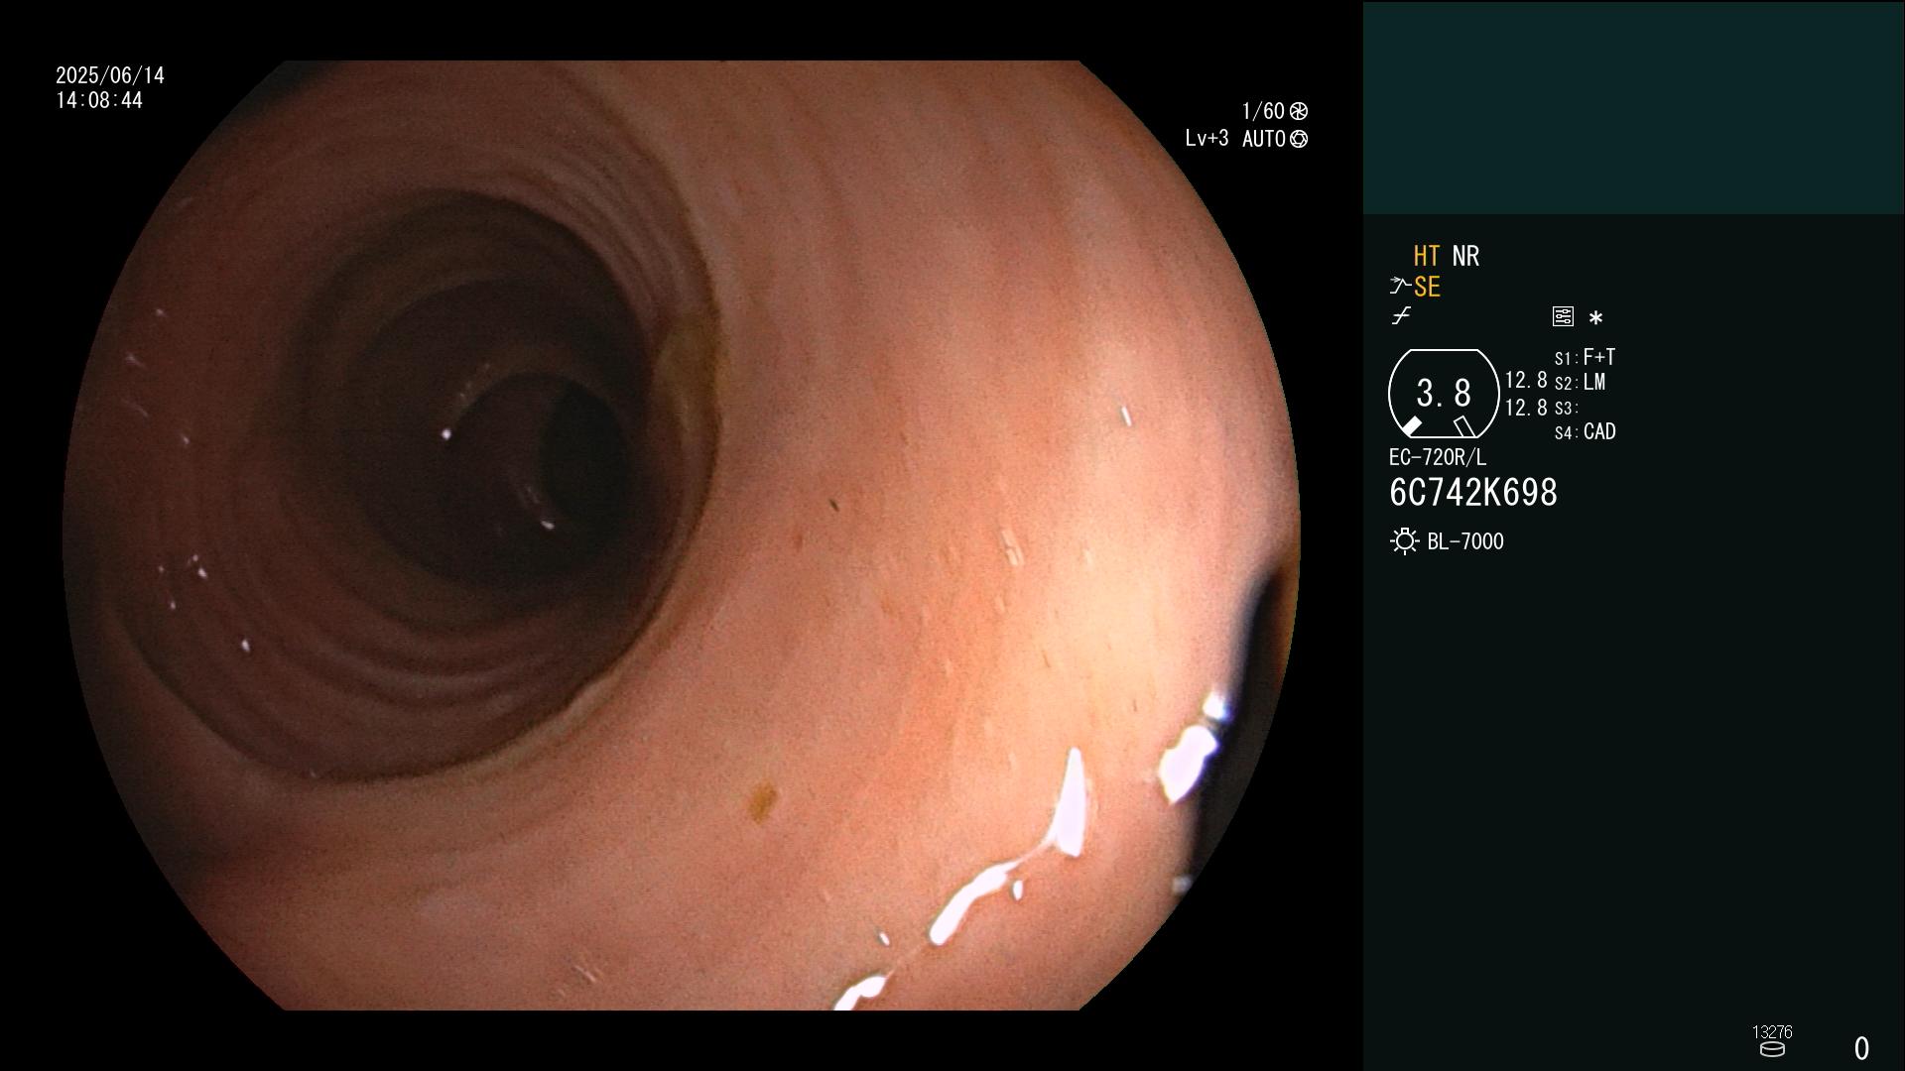The height and width of the screenshot is (1071, 1905).
Task: Click the EC-720R/L scope model label
Action: (1438, 458)
